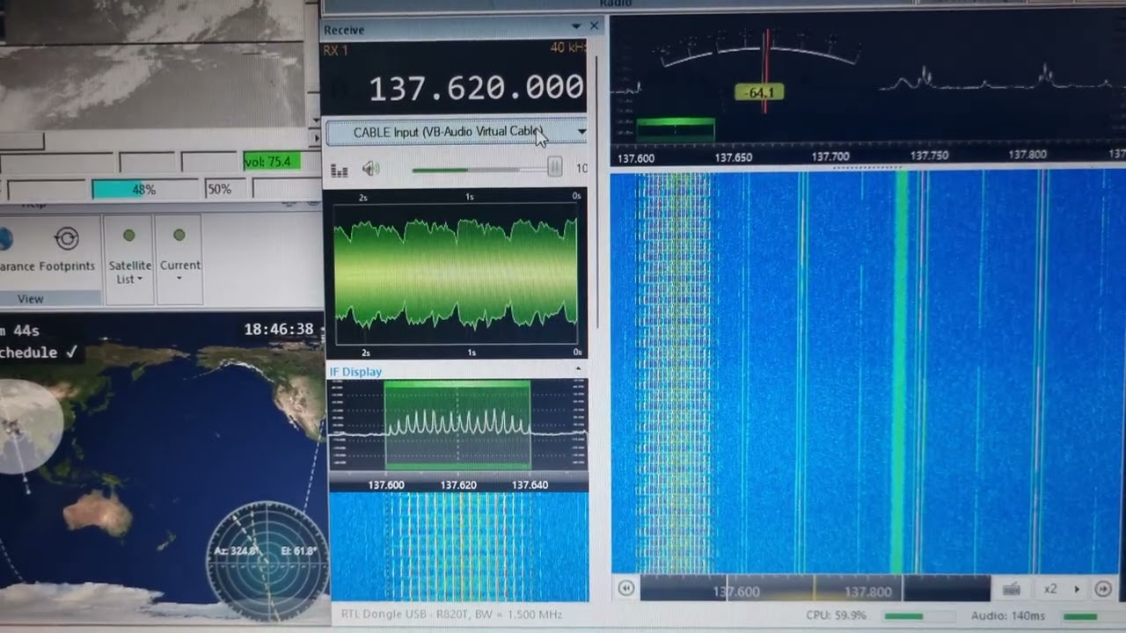
Task: Click the Audio: 140ms status entry
Action: (1008, 616)
